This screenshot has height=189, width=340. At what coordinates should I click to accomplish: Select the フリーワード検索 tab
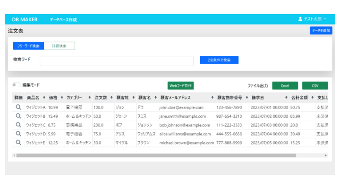[28, 46]
